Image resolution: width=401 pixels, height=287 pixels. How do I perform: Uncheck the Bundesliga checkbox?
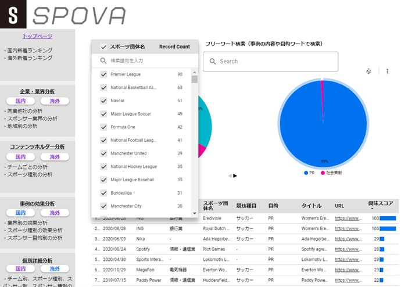pos(103,193)
